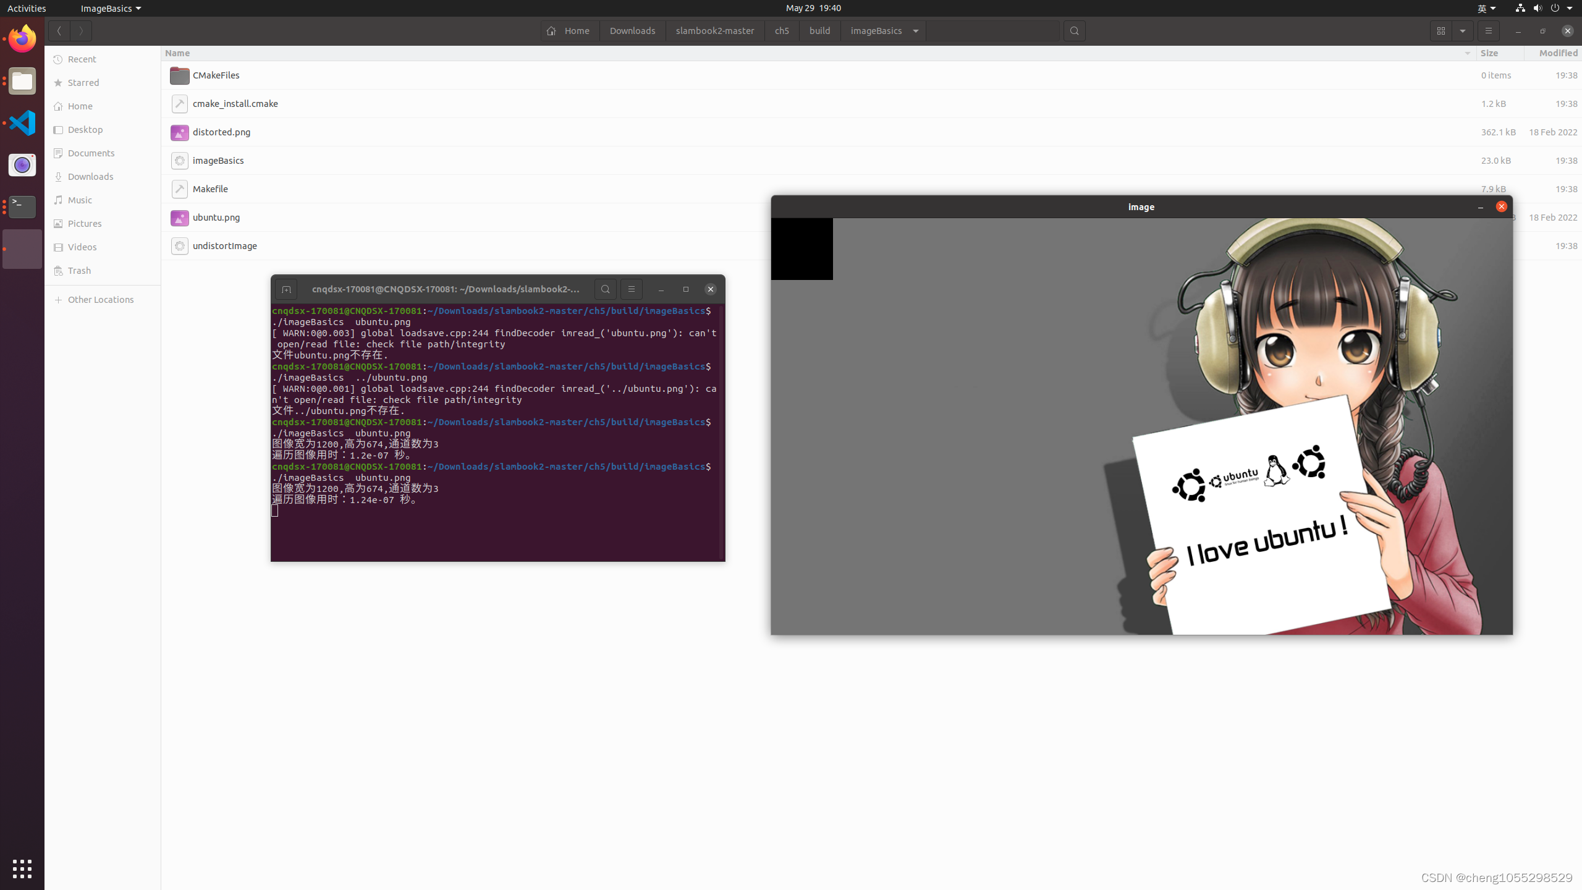
Task: Click the network status icon in the top bar
Action: [x=1519, y=8]
